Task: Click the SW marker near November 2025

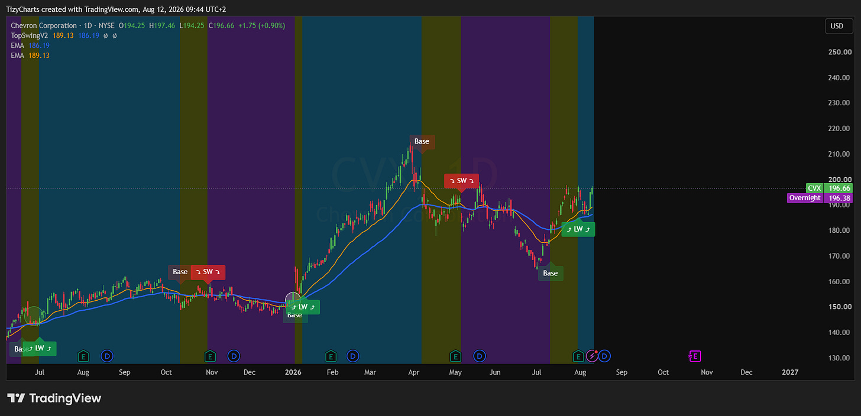Action: coord(208,272)
